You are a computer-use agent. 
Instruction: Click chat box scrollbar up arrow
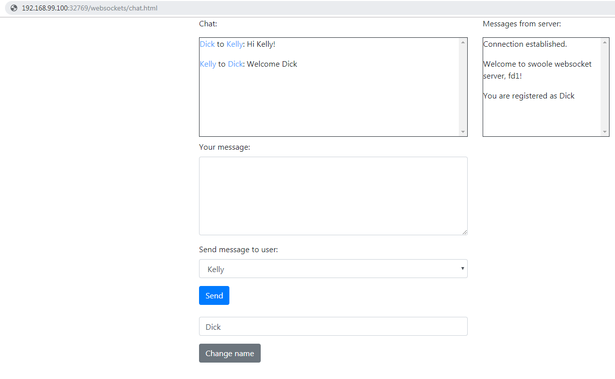[463, 42]
